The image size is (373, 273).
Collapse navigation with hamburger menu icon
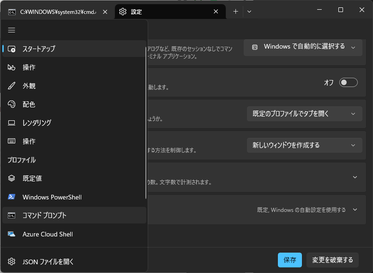(12, 30)
